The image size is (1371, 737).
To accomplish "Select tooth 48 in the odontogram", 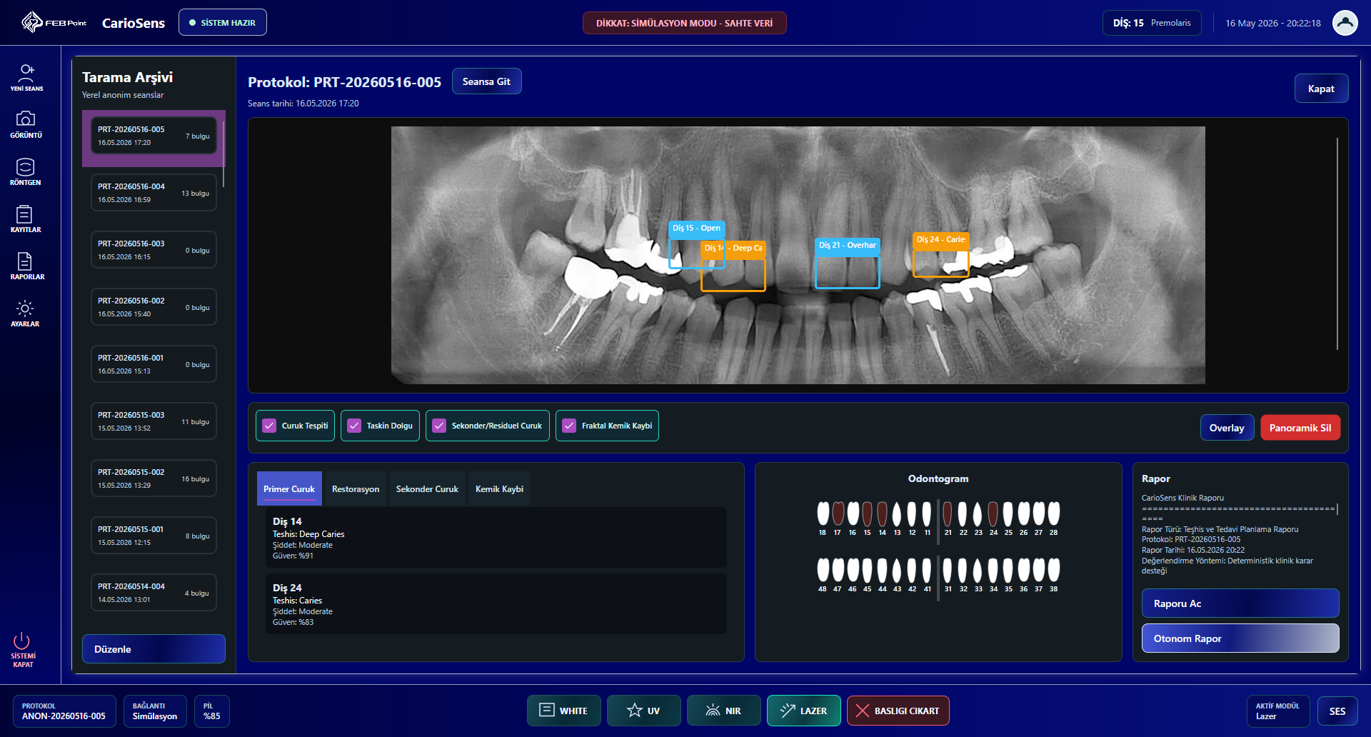I will click(823, 574).
